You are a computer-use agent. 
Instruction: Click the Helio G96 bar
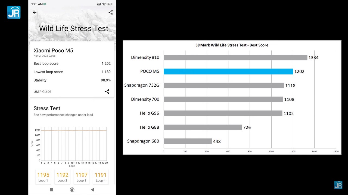[223, 113]
